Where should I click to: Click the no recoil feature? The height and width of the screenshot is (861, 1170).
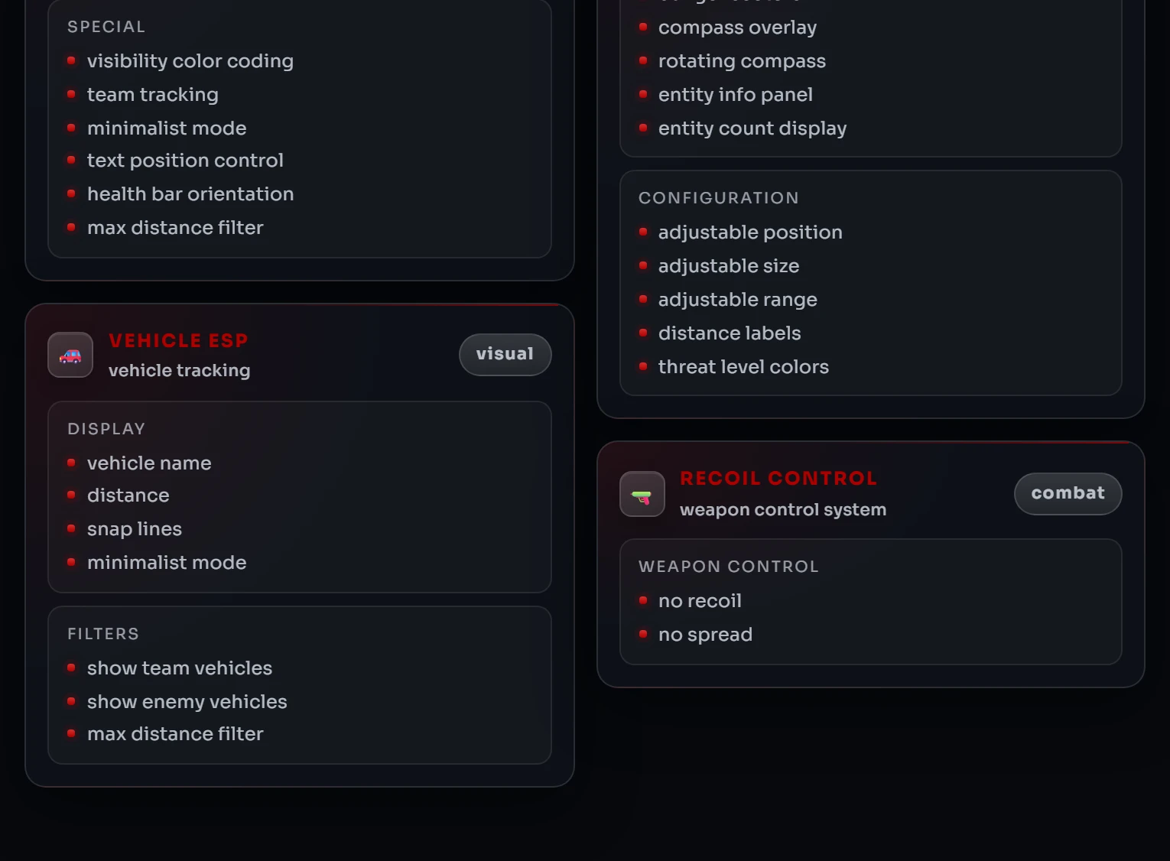coord(700,601)
